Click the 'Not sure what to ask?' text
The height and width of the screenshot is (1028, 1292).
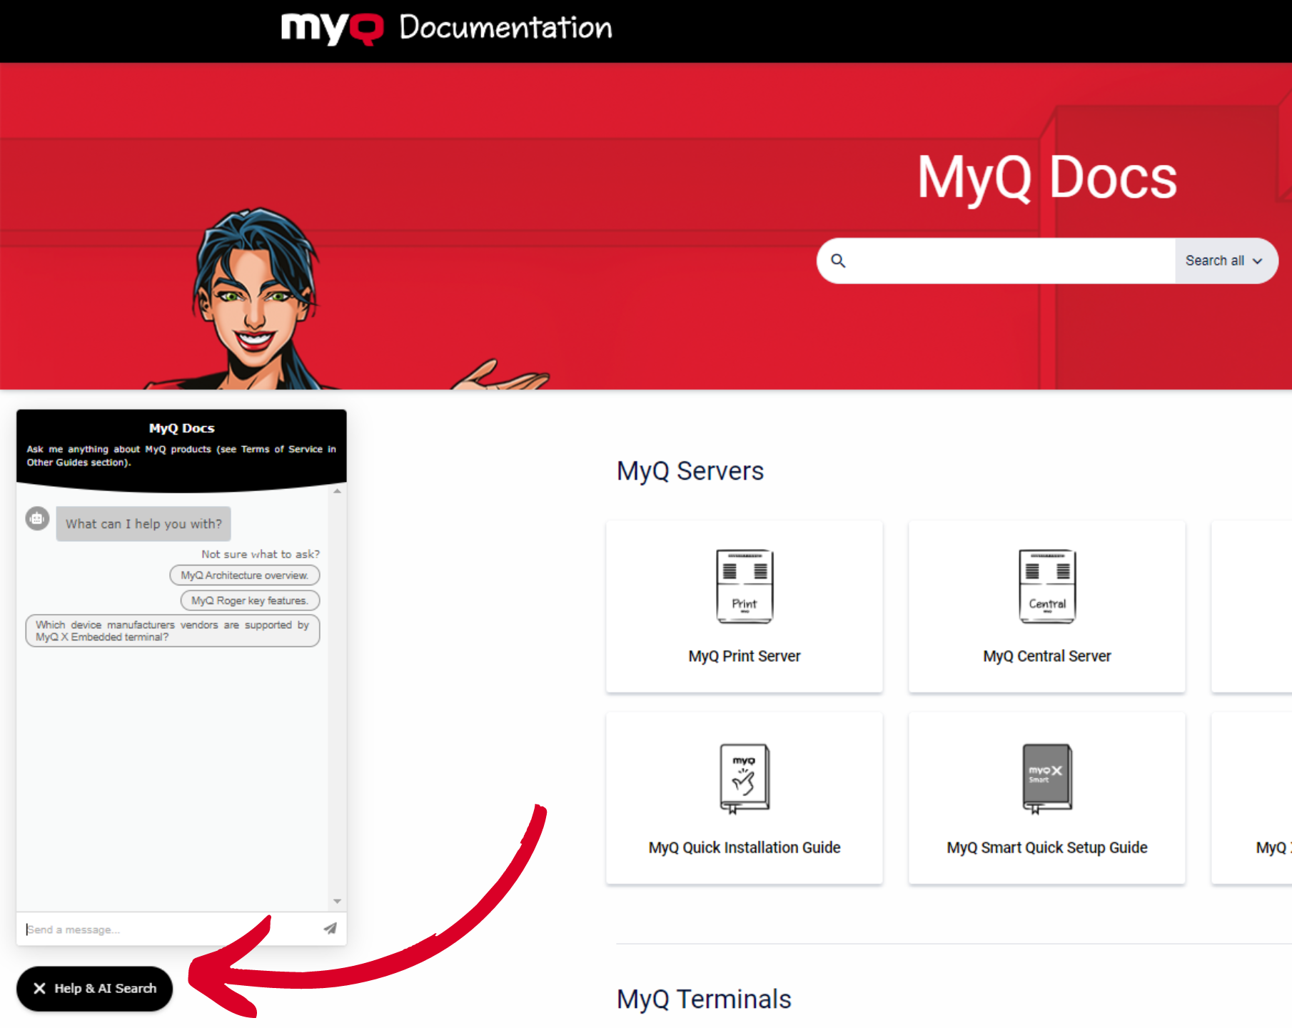pyautogui.click(x=261, y=554)
